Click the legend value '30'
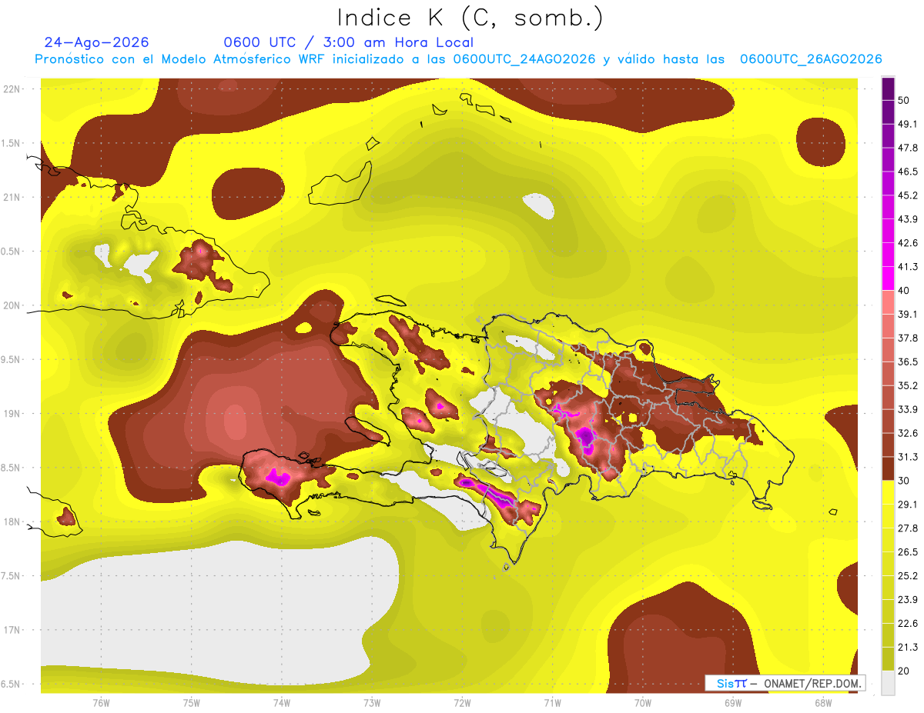 [x=905, y=481]
